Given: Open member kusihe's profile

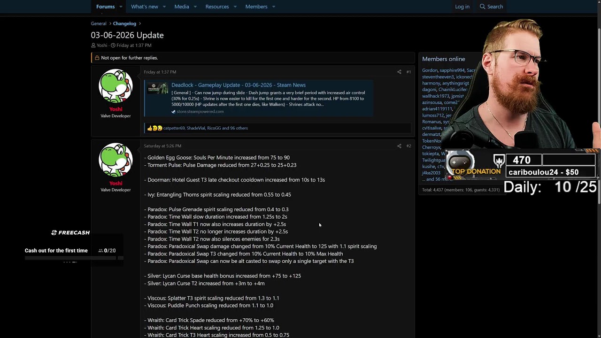Looking at the screenshot, I should [429, 166].
